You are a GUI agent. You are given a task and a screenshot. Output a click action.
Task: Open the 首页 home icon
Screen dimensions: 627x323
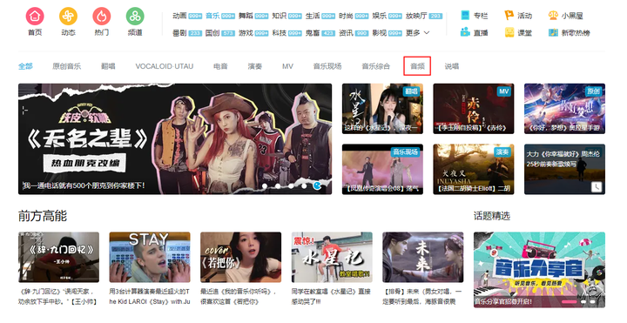click(35, 17)
